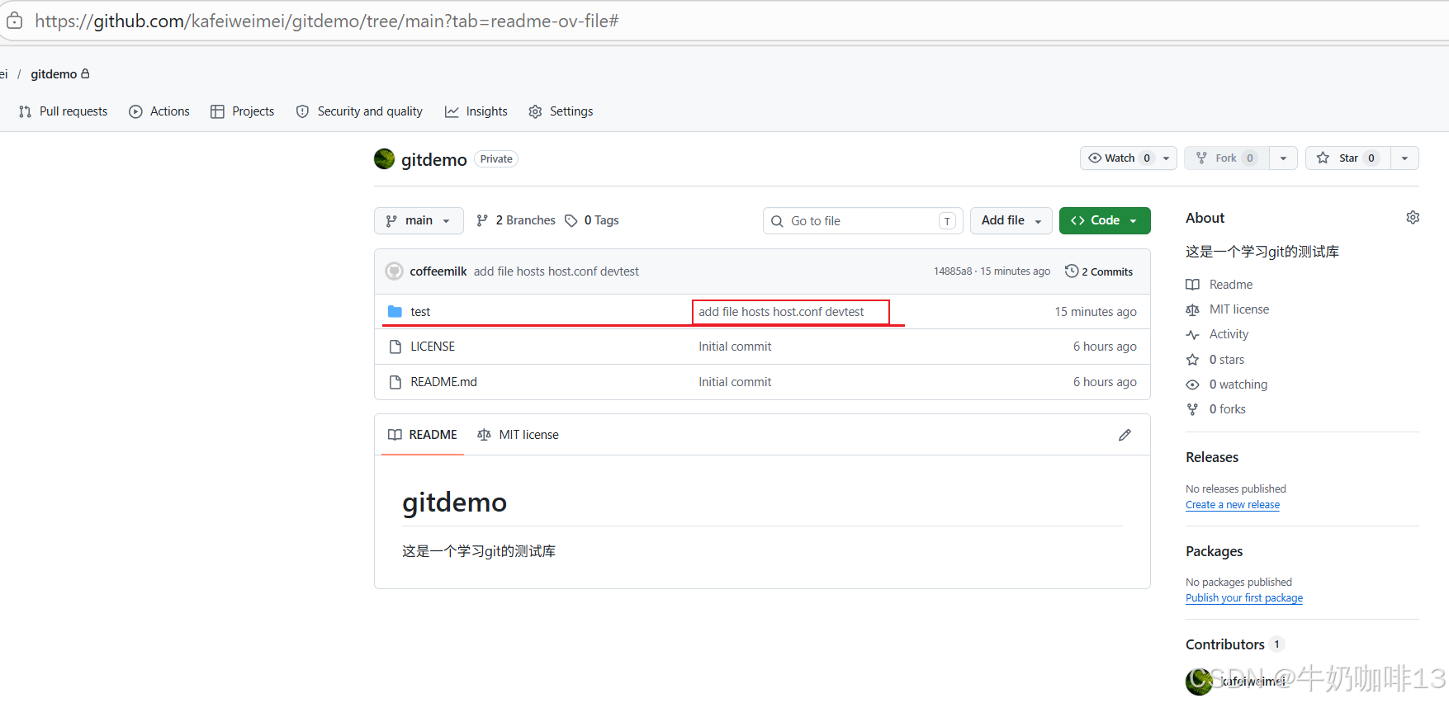Click the gitdemo breadcrumb link
The image size is (1449, 703).
click(x=54, y=74)
